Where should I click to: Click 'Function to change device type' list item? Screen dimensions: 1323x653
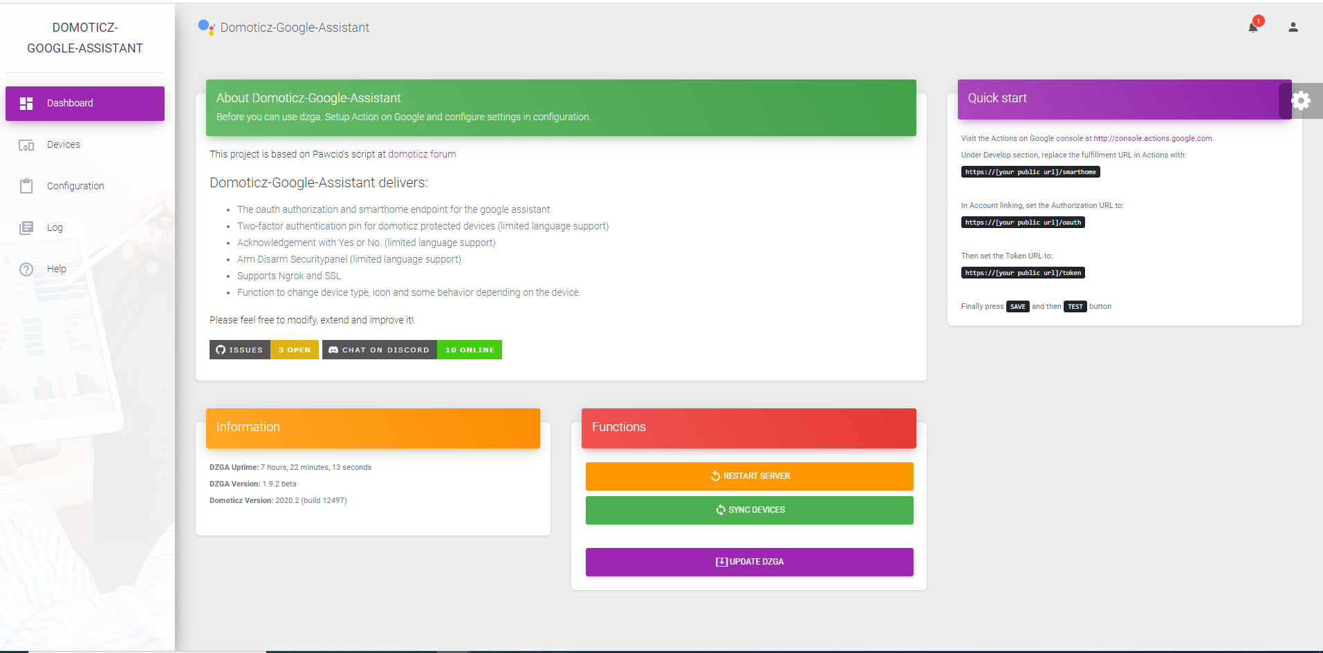(409, 292)
